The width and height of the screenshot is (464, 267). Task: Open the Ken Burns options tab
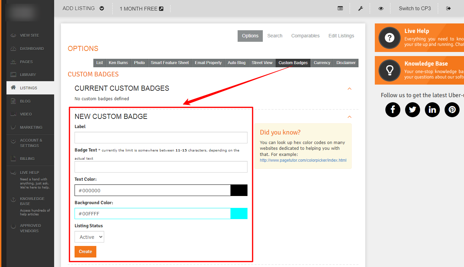(118, 63)
